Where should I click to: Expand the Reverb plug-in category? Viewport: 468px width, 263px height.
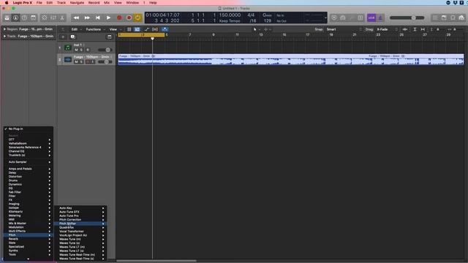coord(29,239)
